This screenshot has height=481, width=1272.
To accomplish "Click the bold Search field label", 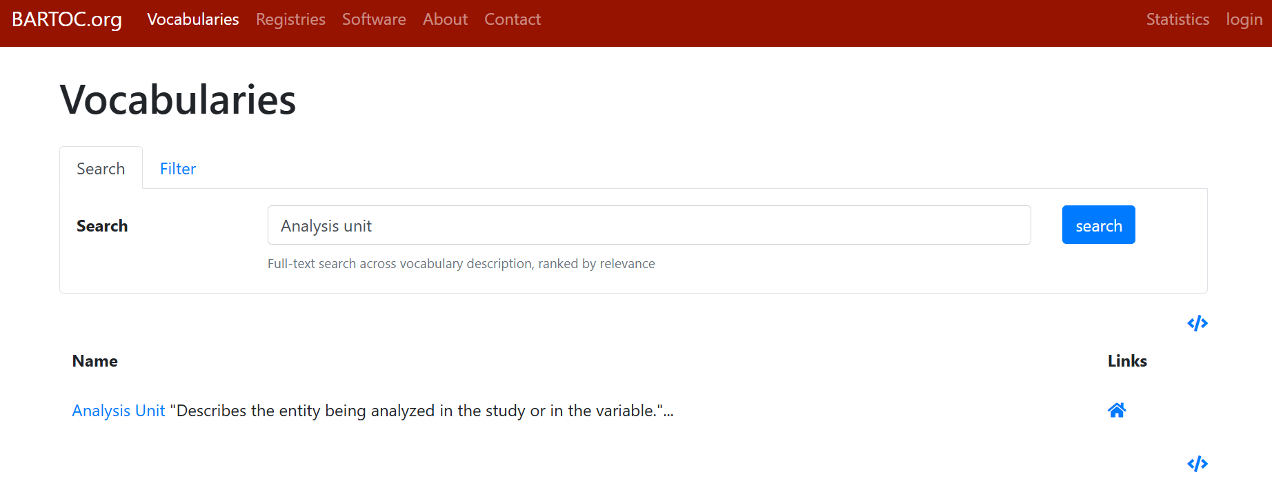I will (x=102, y=226).
